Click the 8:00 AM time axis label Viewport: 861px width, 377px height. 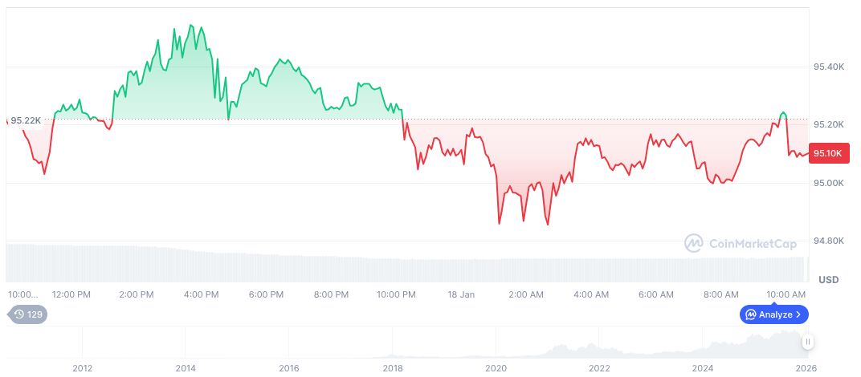720,294
